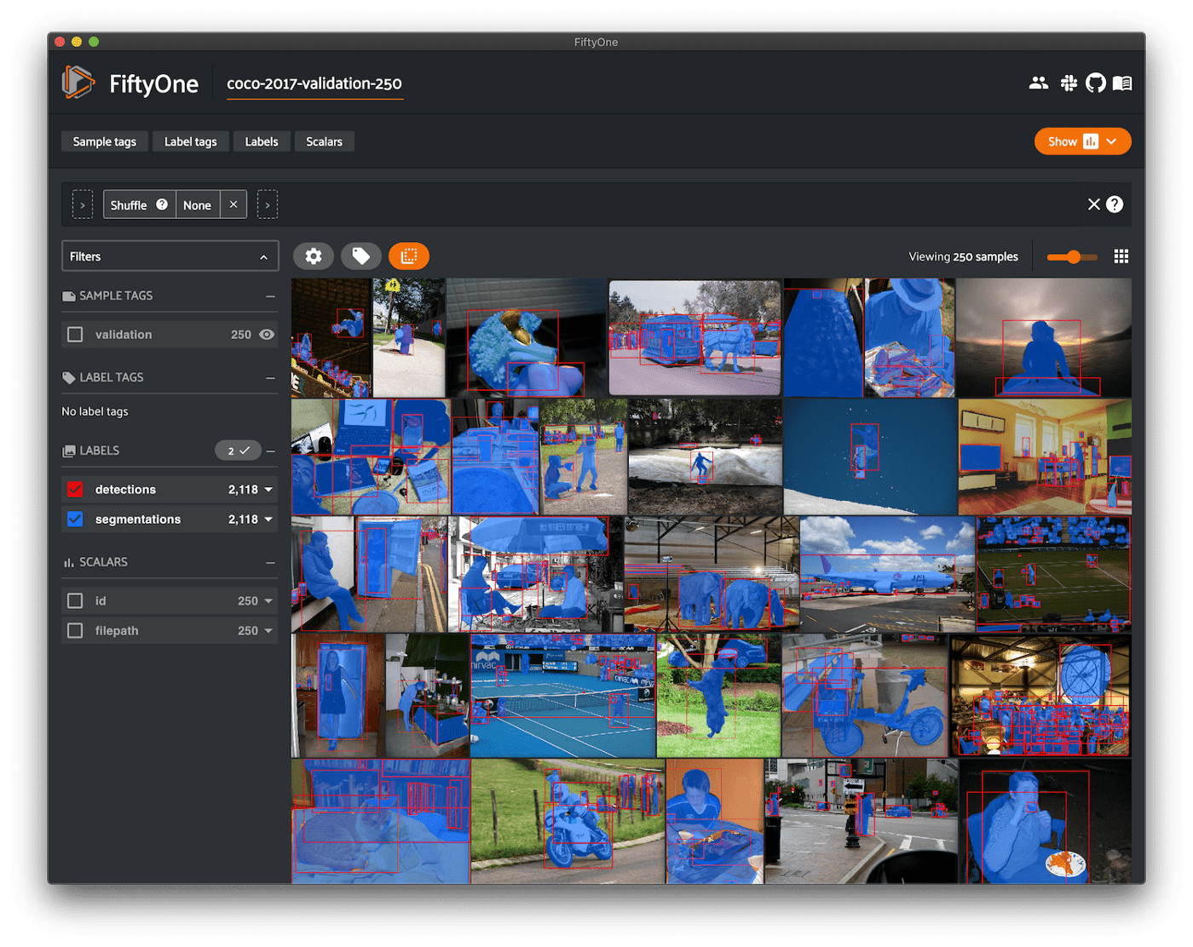1193x947 pixels.
Task: Uncheck the red detections checkbox
Action: point(75,490)
